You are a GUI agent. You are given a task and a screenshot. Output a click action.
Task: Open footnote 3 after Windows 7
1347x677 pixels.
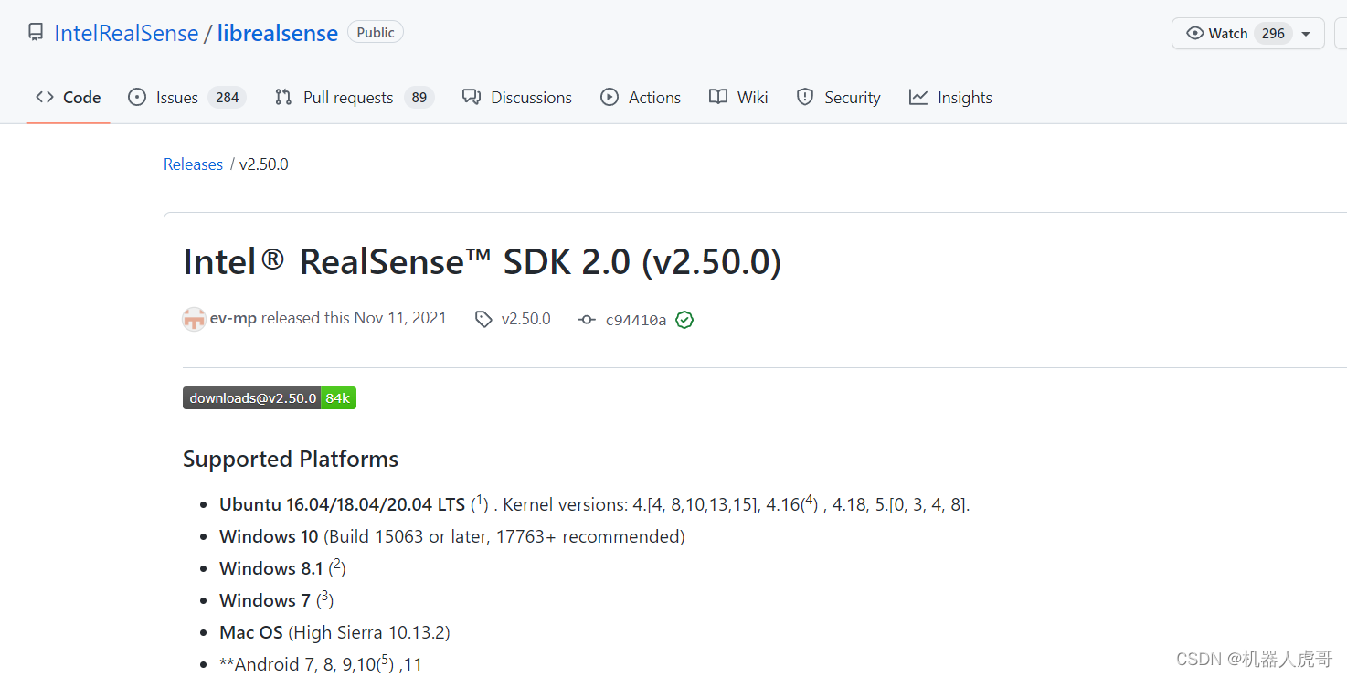(324, 596)
